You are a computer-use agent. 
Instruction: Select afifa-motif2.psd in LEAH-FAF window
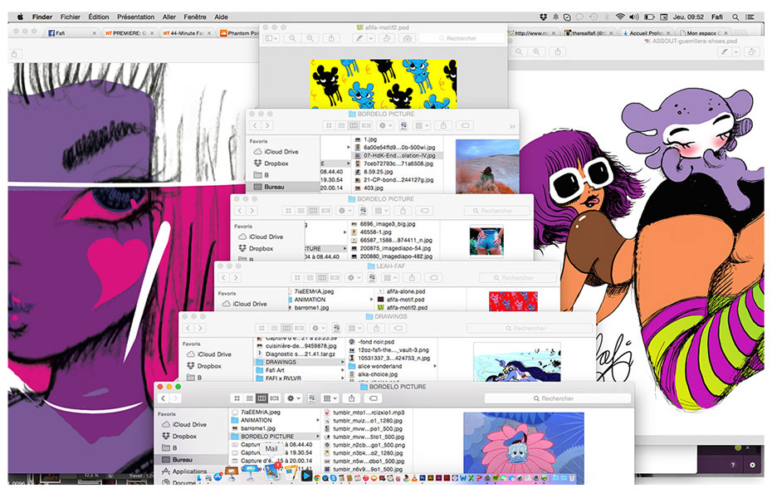[403, 308]
